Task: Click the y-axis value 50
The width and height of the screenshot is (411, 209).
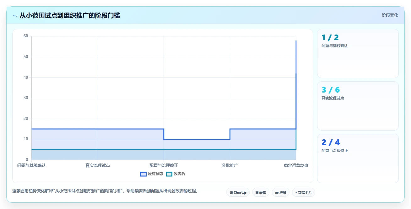Action: [26, 57]
